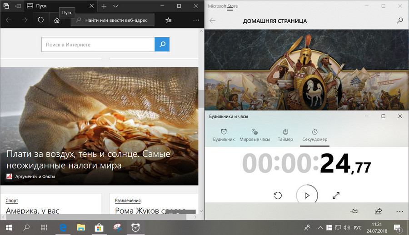
Task: Pin the stopwatch to Start
Action: point(354,211)
